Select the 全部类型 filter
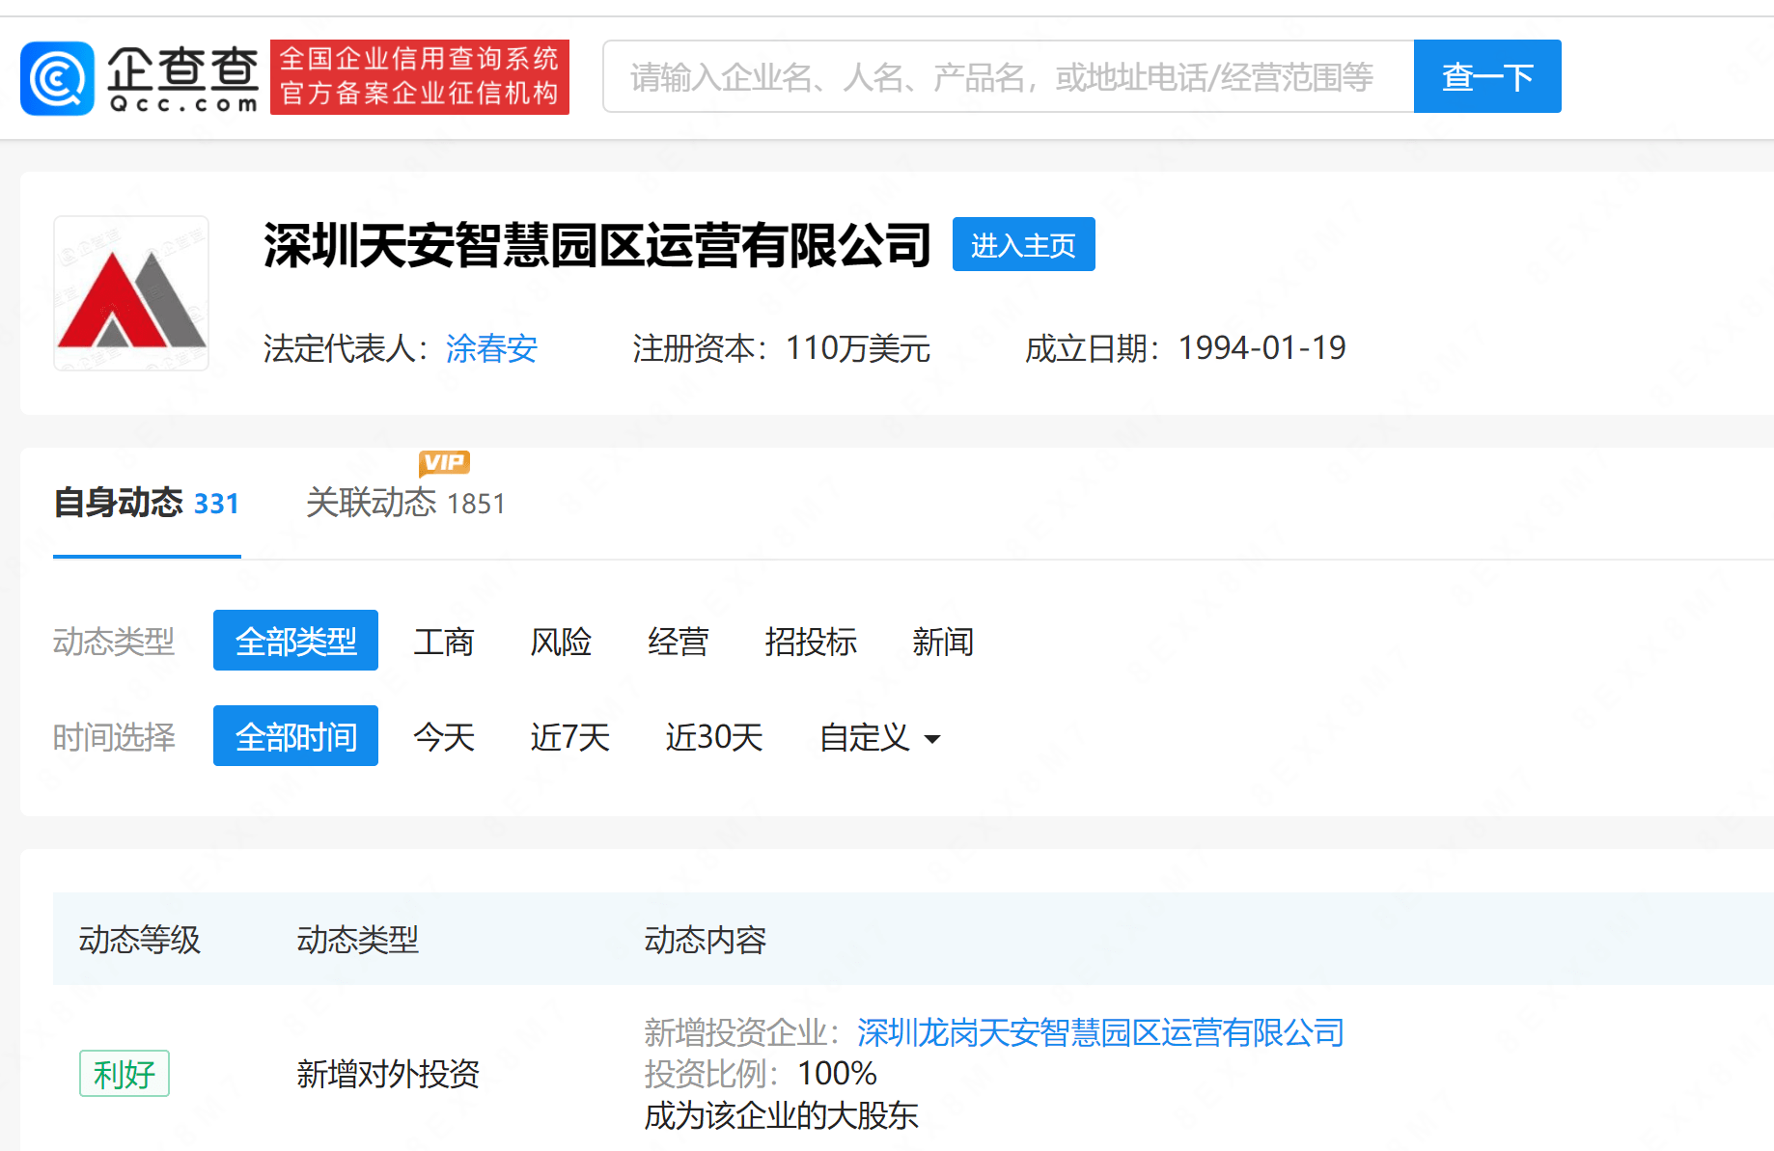Image resolution: width=1774 pixels, height=1151 pixels. point(295,641)
